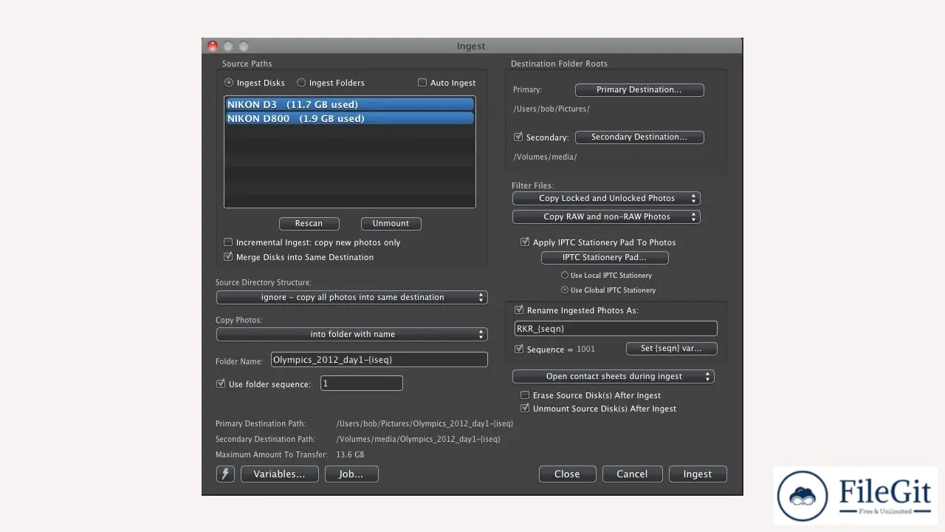Toggle the Use folder sequence checkbox

220,383
